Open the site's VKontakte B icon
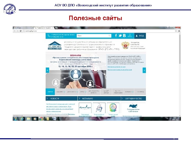Viewport: 191px width, 143px height. pos(124,35)
